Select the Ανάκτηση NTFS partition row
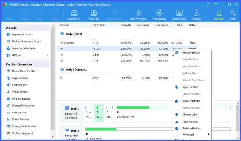The height and width of the screenshot is (141, 241). point(127,43)
